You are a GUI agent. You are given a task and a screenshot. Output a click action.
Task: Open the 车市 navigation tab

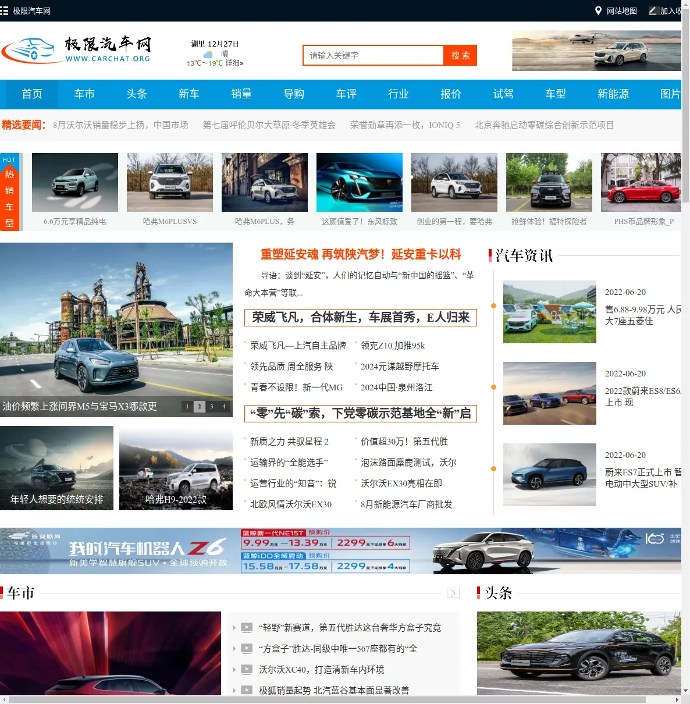[x=84, y=94]
